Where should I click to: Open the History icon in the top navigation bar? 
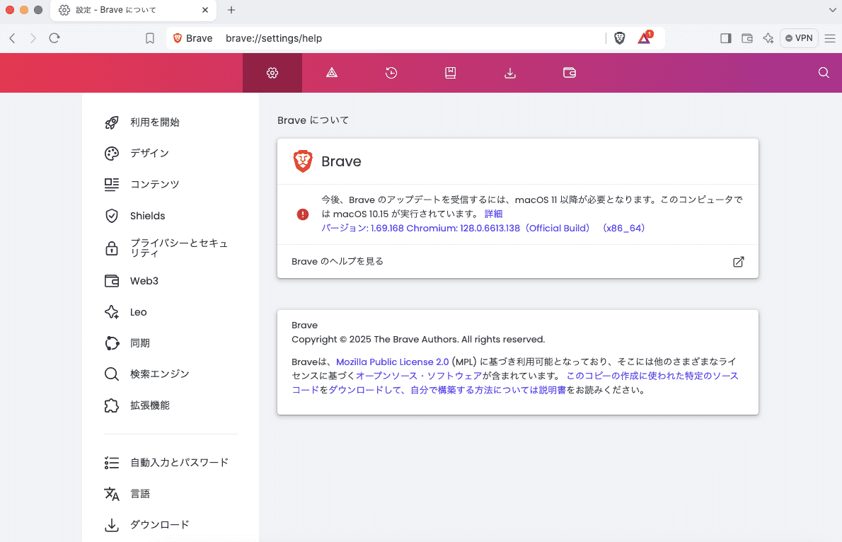pyautogui.click(x=391, y=72)
